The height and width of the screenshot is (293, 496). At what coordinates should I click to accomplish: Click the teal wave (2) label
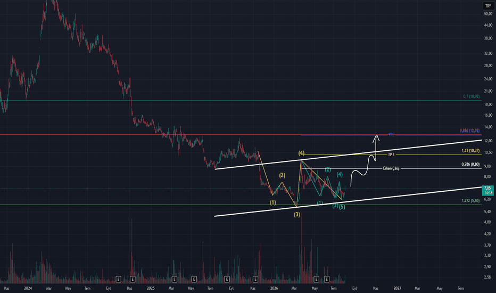328,169
